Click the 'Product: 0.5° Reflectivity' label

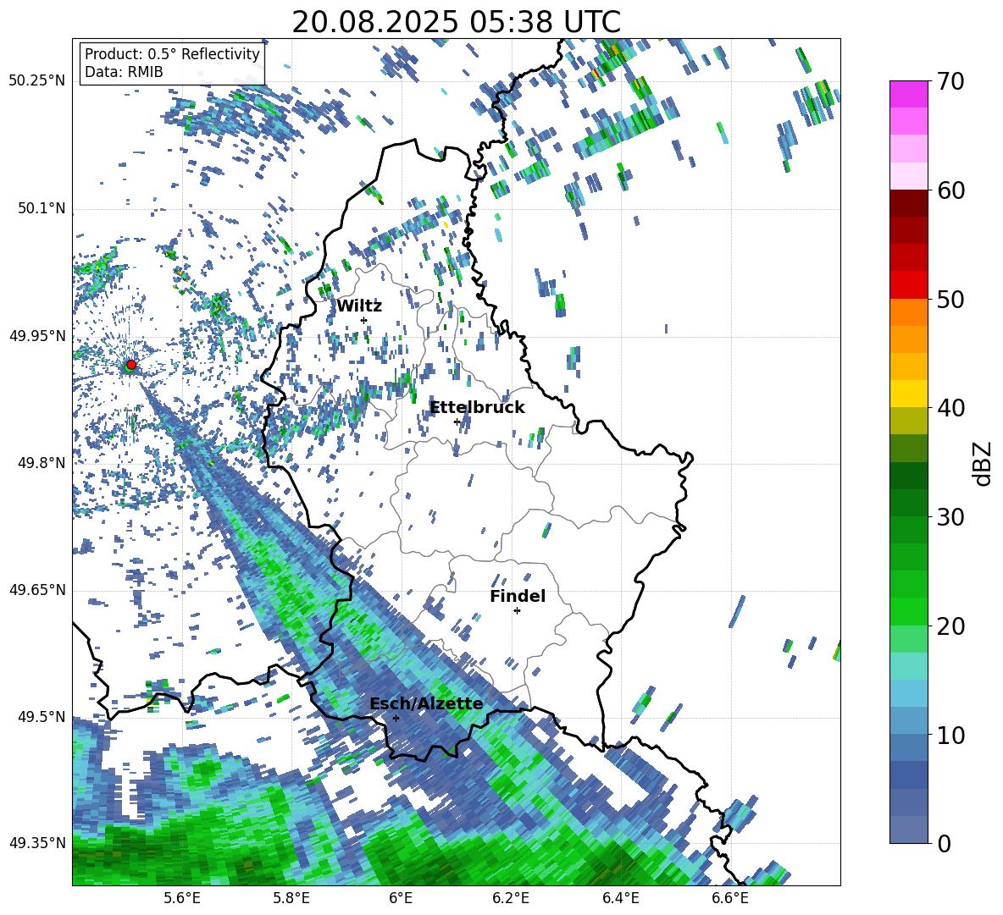(x=172, y=54)
